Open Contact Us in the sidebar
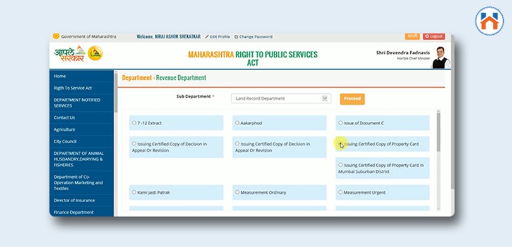Screen dimensions: 512x247 pyautogui.click(x=82, y=117)
